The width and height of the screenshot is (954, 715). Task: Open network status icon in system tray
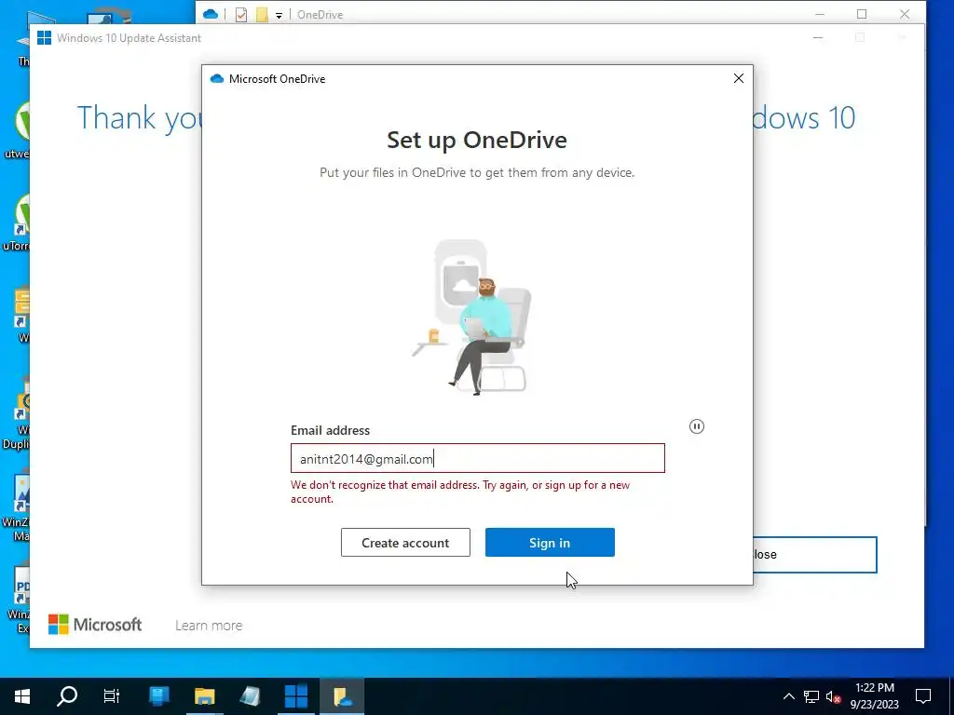(x=811, y=696)
